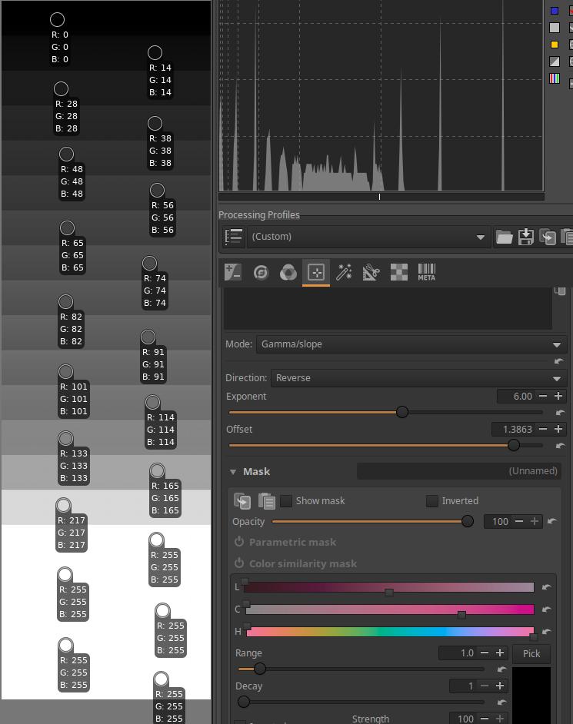The height and width of the screenshot is (724, 573).
Task: Toggle blue histogram channel display
Action: [x=555, y=11]
